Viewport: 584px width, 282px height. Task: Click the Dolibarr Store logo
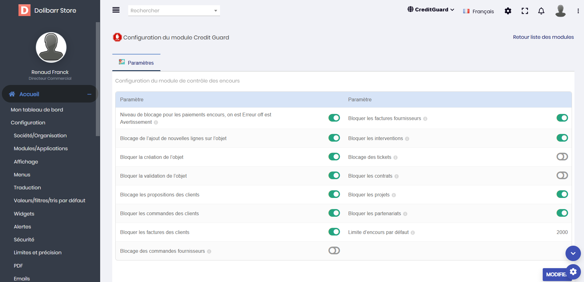25,10
